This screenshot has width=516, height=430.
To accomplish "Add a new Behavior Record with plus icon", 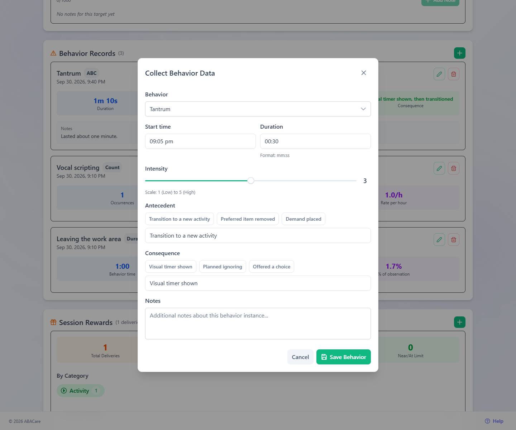I will tap(460, 53).
